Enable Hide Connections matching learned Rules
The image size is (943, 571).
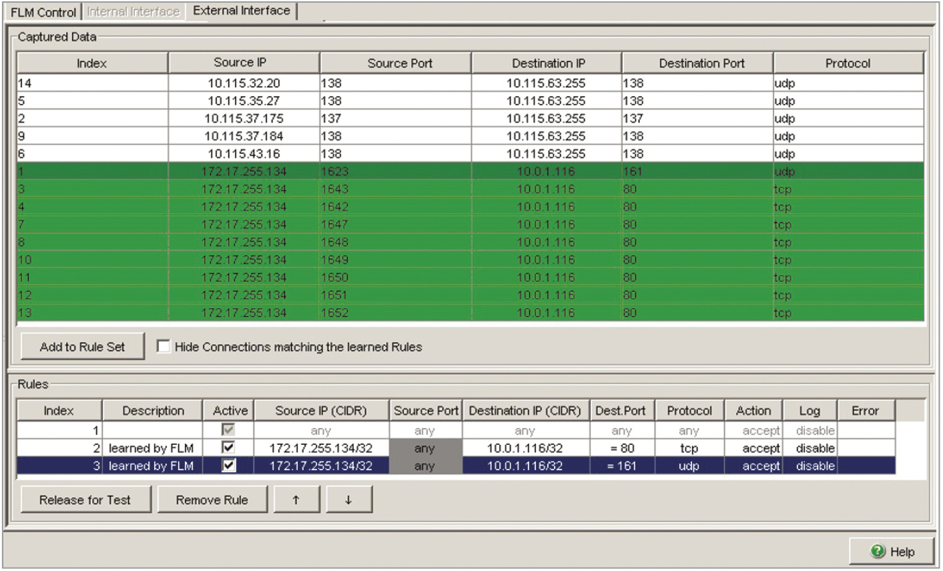164,347
